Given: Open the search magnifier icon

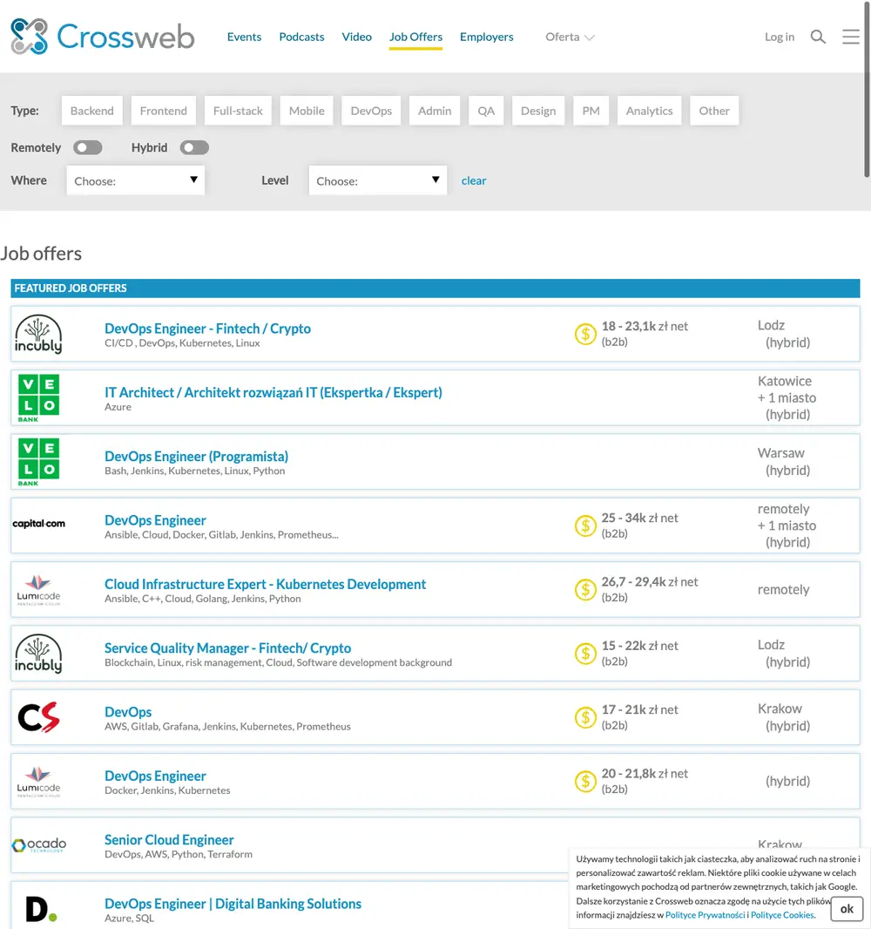Looking at the screenshot, I should tap(818, 37).
